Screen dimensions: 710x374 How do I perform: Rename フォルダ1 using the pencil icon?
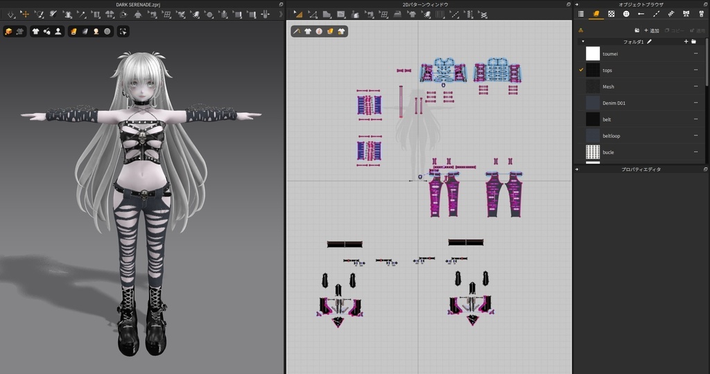point(649,41)
